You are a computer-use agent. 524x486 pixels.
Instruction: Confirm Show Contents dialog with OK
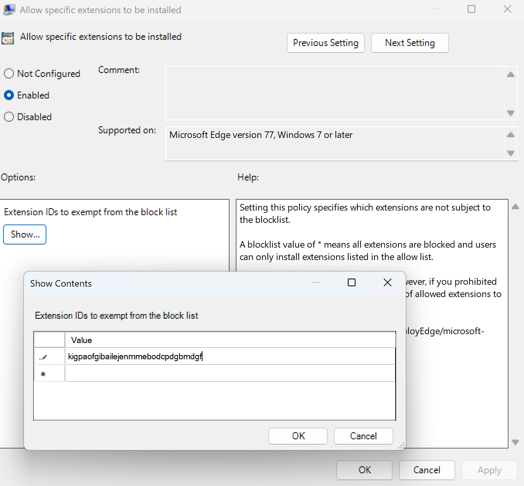pos(298,436)
